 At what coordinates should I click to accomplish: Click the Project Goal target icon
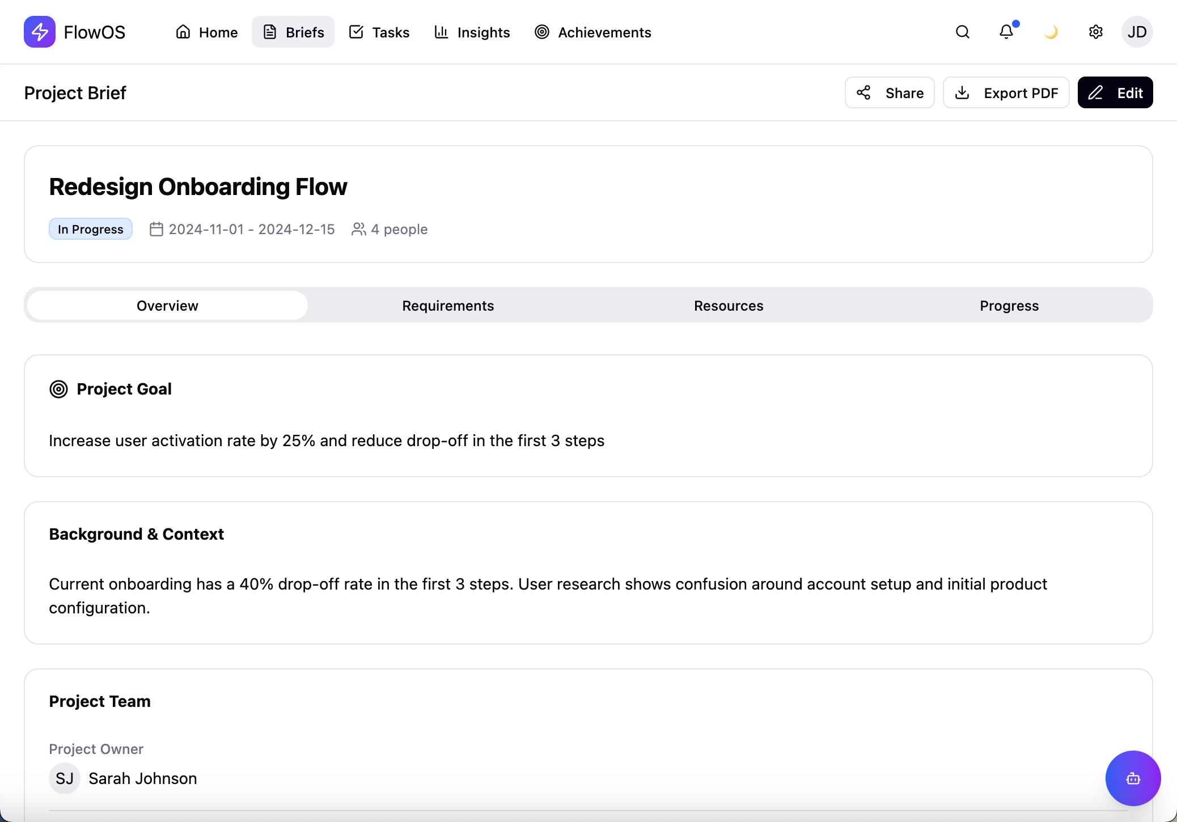coord(58,389)
